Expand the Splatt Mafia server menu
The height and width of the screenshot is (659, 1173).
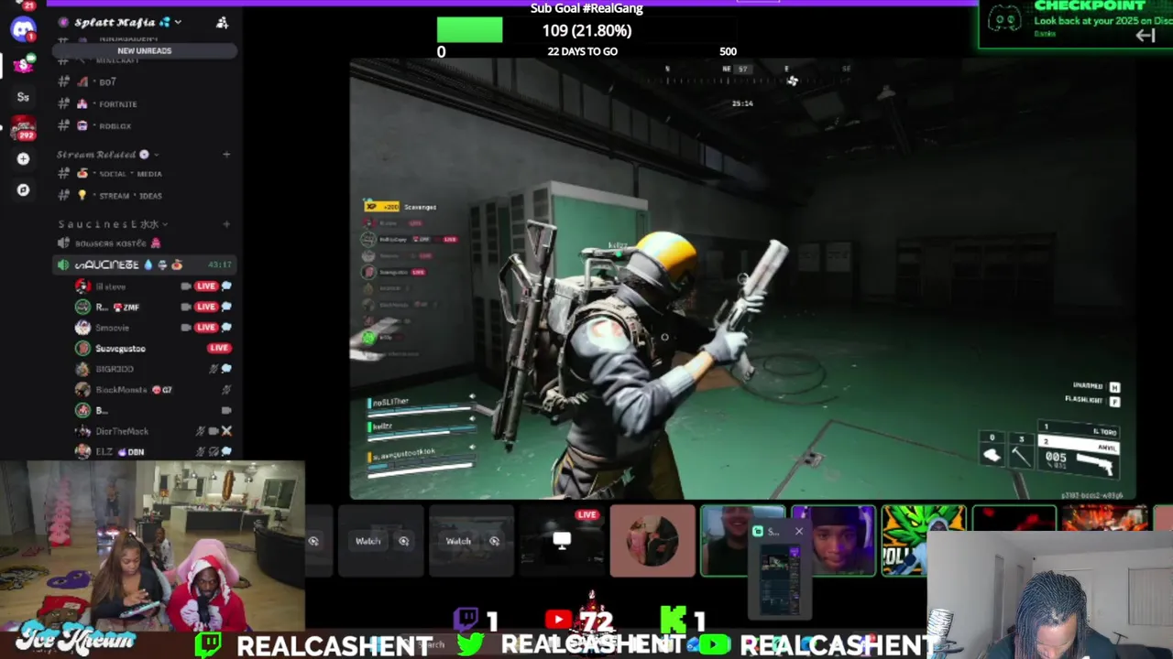coord(178,22)
